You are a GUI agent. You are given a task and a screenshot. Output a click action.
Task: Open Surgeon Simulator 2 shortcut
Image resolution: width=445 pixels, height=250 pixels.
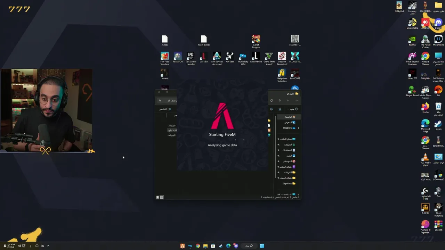282,58
